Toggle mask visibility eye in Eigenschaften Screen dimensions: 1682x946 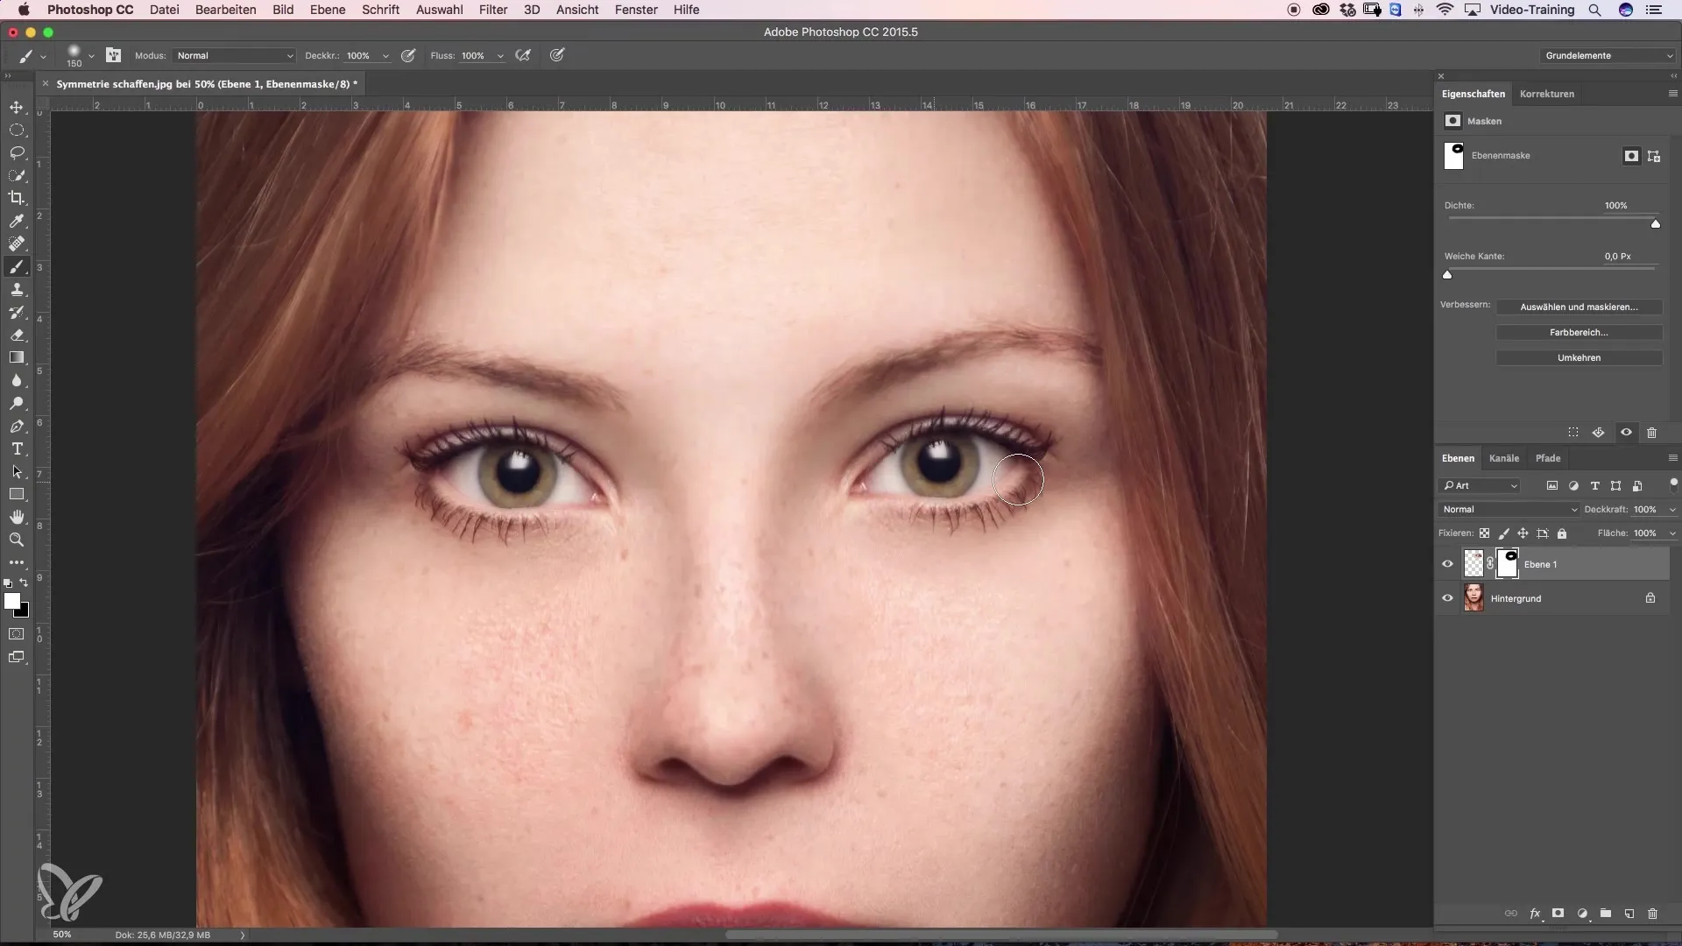click(x=1626, y=433)
